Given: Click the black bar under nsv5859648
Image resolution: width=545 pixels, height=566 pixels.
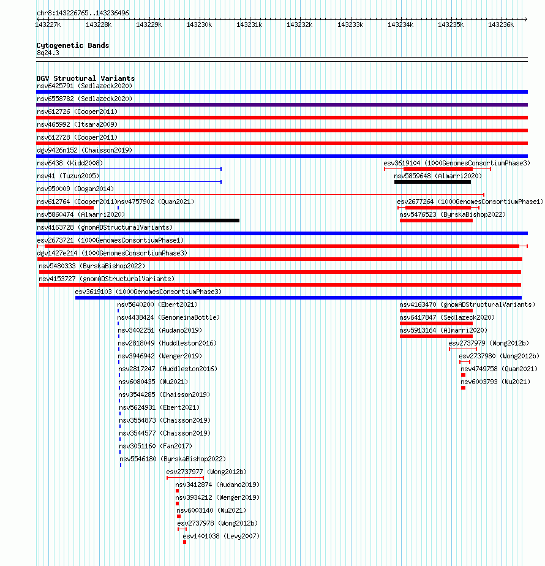Looking at the screenshot, I should [432, 182].
